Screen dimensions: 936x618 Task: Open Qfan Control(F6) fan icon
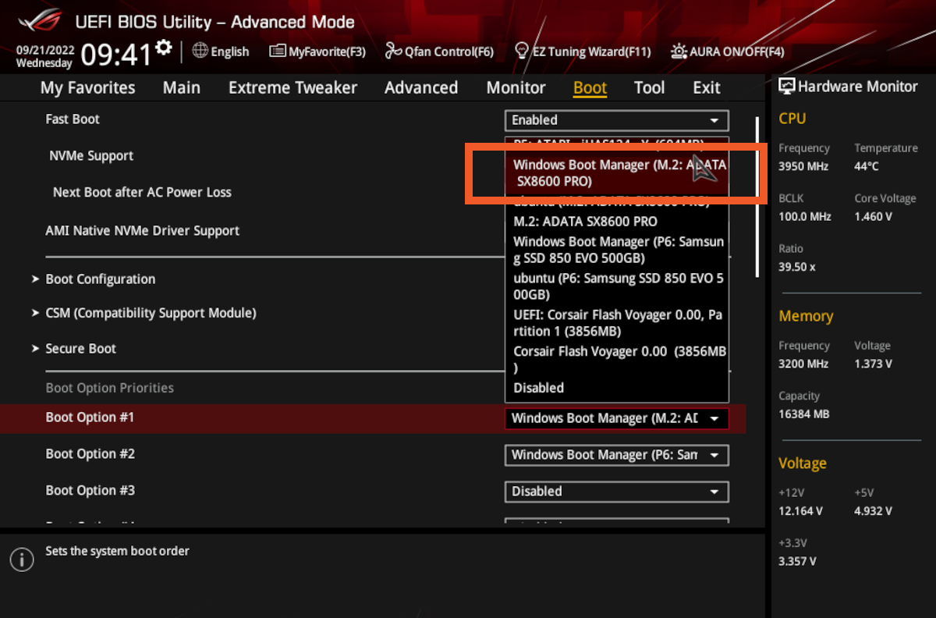click(393, 51)
